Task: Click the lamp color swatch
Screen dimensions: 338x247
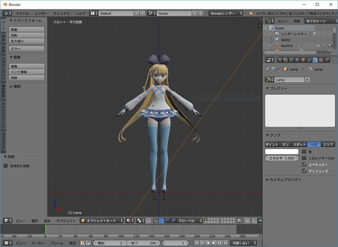Action: pos(282,152)
